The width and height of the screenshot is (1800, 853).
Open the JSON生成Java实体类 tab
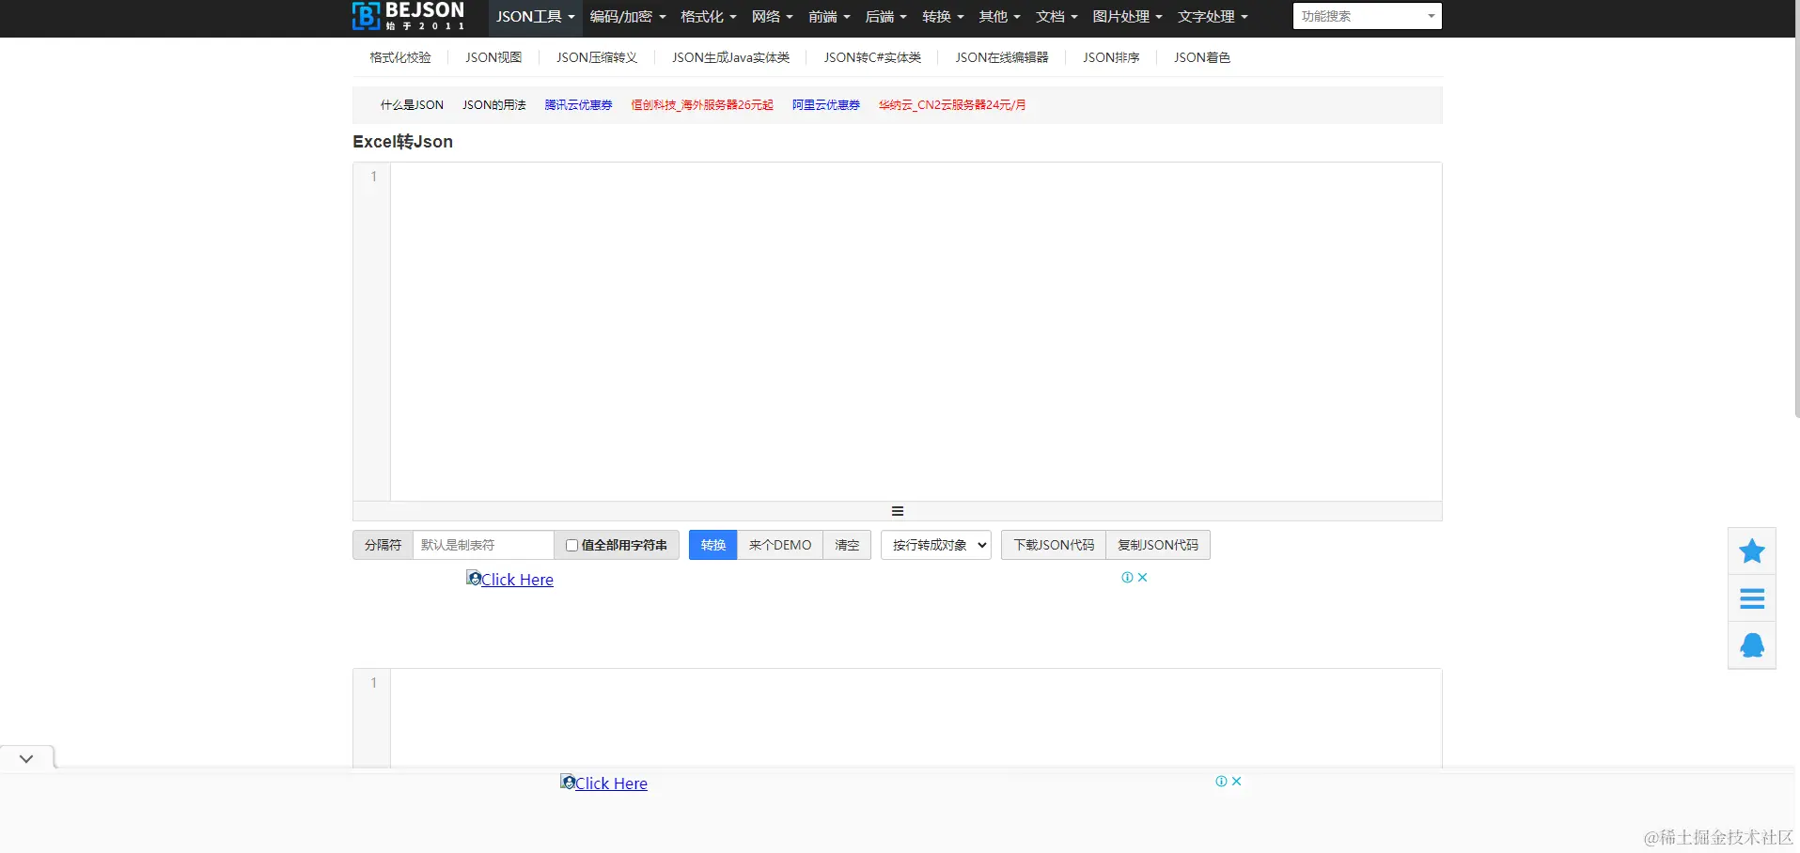coord(730,57)
